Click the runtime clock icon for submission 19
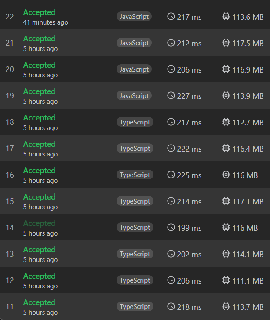The height and width of the screenshot is (320, 270). coord(171,96)
